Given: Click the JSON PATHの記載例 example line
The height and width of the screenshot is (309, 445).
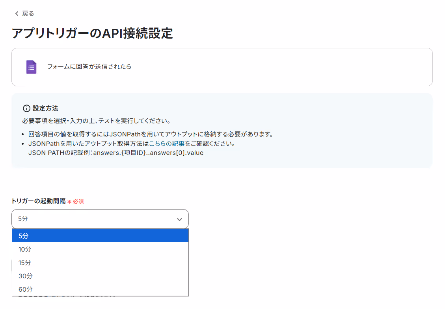Looking at the screenshot, I should tap(116, 153).
